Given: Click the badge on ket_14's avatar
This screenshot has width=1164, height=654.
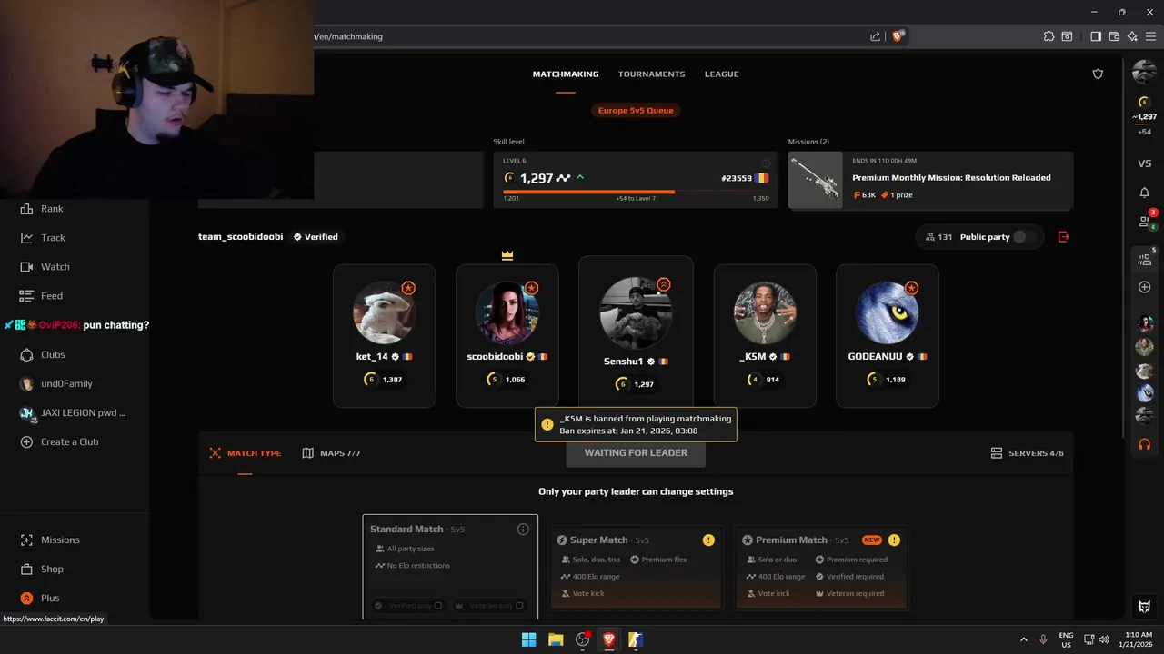Looking at the screenshot, I should coord(408,288).
